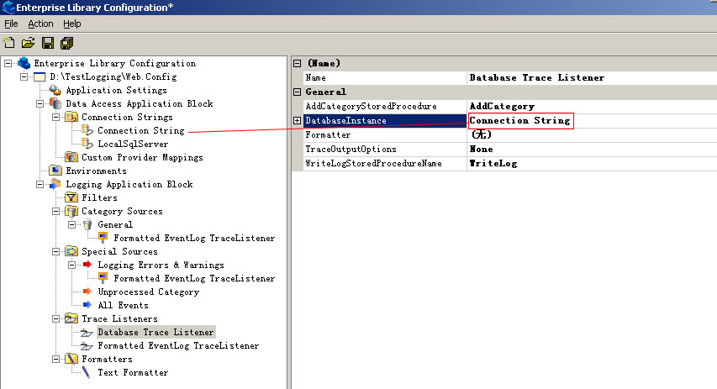
Task: Click the Open Application folder toolbar icon
Action: [x=28, y=43]
